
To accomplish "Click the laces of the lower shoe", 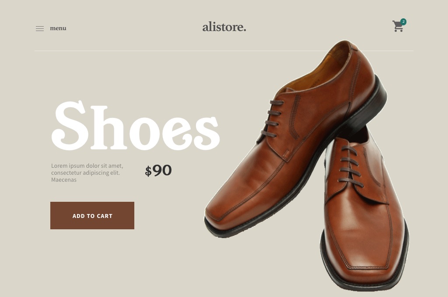I will pos(350,166).
